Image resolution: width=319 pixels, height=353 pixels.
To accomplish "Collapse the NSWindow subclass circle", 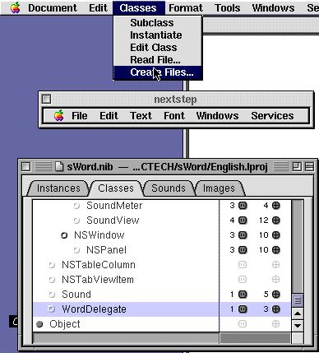I will click(x=64, y=235).
